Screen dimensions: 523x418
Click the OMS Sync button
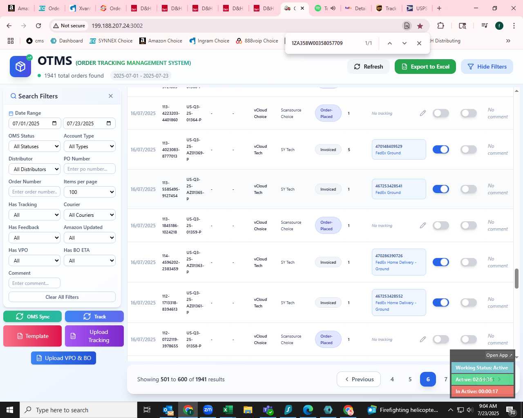coord(33,316)
